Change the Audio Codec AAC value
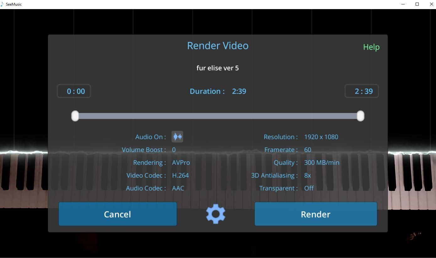Viewport: 436px width, 258px height. click(178, 188)
